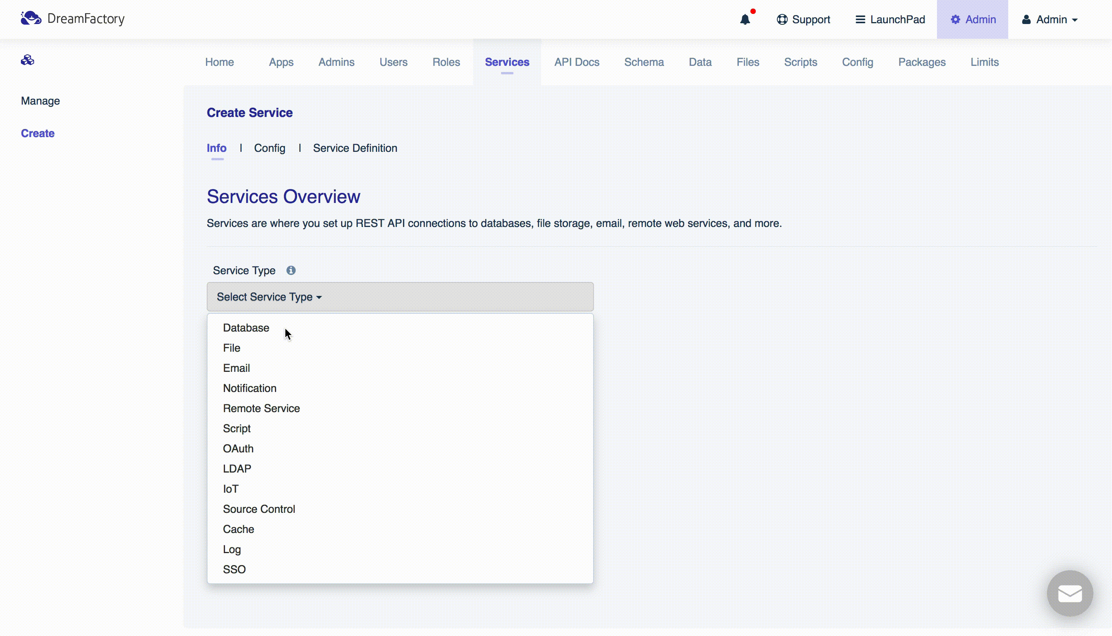The image size is (1112, 636).
Task: Click the notification bell icon
Action: click(x=745, y=20)
